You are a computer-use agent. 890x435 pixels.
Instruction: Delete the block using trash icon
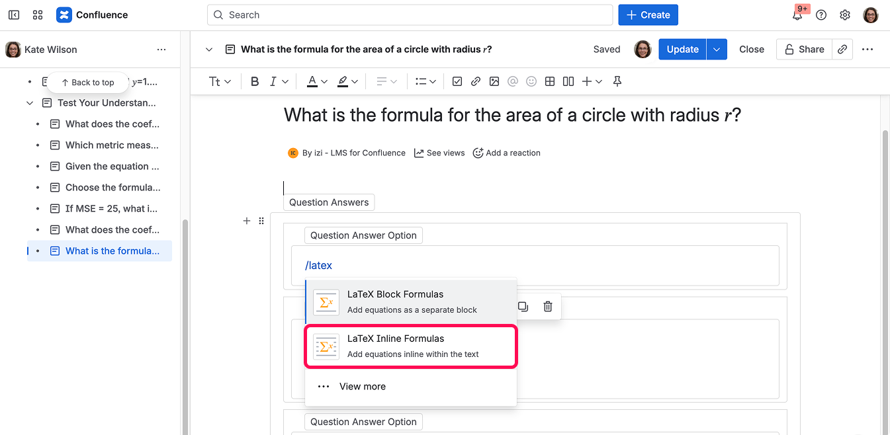click(547, 307)
